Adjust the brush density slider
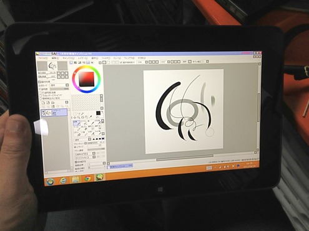This screenshot has height=231, width=309. coord(96,149)
